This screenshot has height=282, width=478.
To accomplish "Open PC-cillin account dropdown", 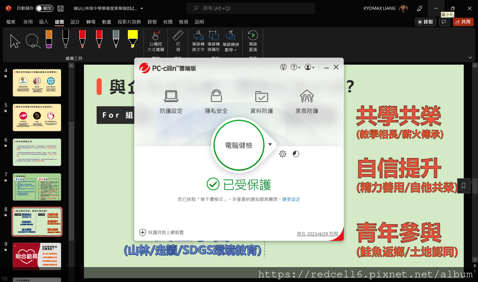I will pyautogui.click(x=309, y=67).
